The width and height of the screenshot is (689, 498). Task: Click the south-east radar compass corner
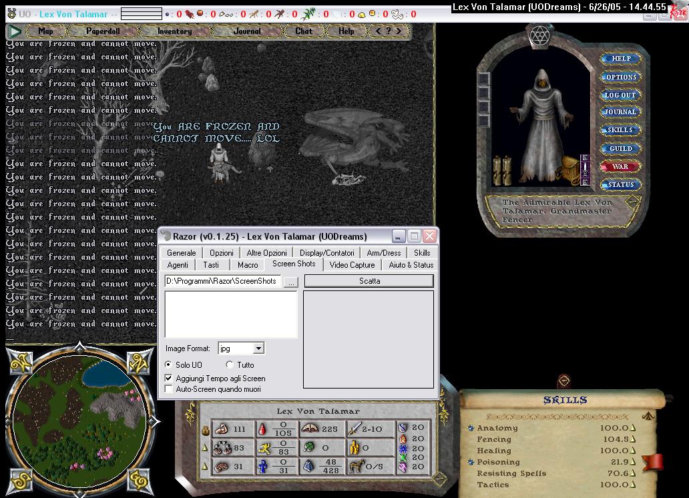pos(139,481)
